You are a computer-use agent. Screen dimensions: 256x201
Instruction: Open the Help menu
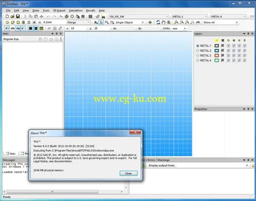point(101,10)
